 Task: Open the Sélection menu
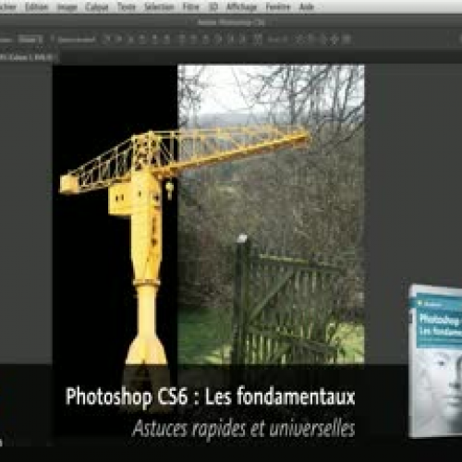159,6
